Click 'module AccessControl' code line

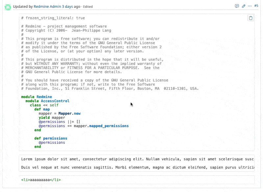[47, 101]
